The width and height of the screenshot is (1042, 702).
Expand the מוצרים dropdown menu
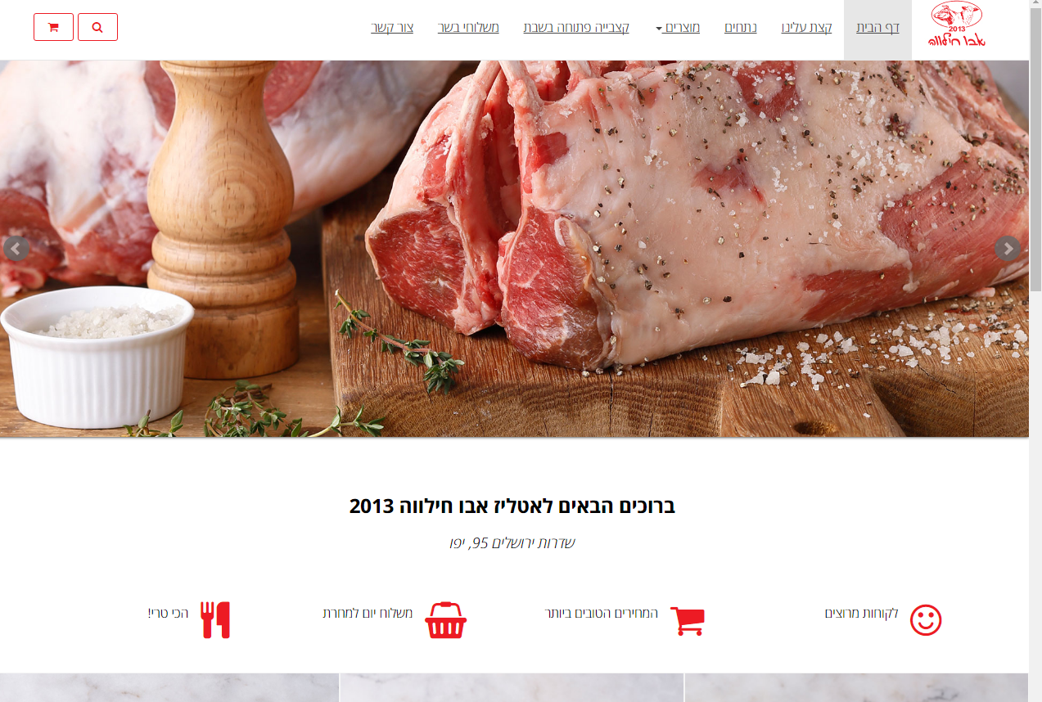[678, 27]
